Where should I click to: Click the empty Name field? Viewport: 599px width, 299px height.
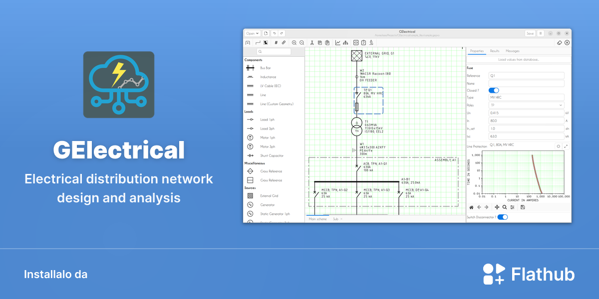[x=526, y=83]
